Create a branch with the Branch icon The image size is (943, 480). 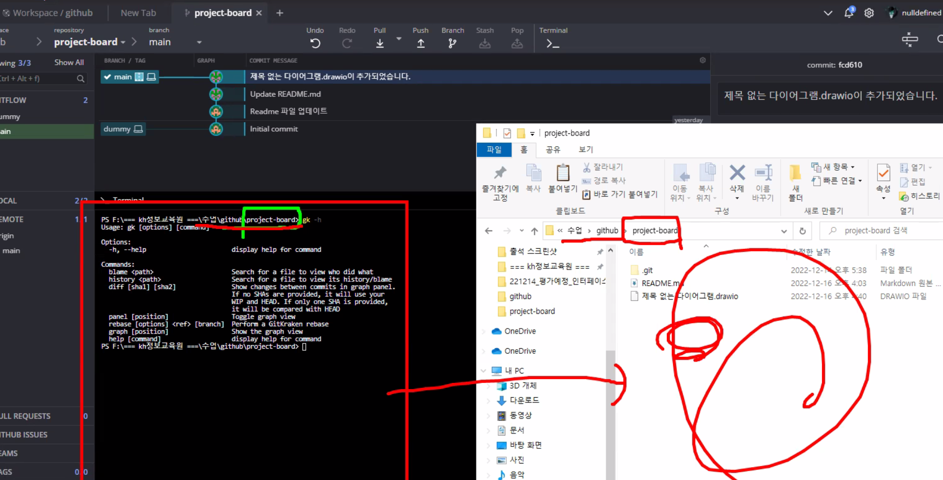453,43
